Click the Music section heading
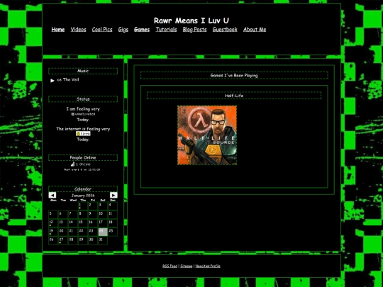Screen dimensions: 383x287 [83, 71]
